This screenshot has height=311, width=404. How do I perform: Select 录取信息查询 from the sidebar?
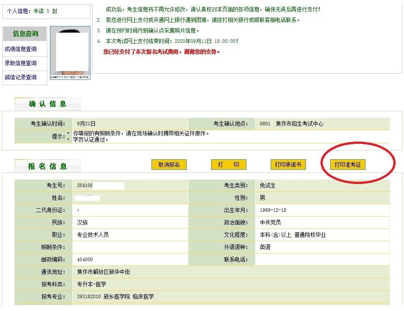[x=21, y=64]
